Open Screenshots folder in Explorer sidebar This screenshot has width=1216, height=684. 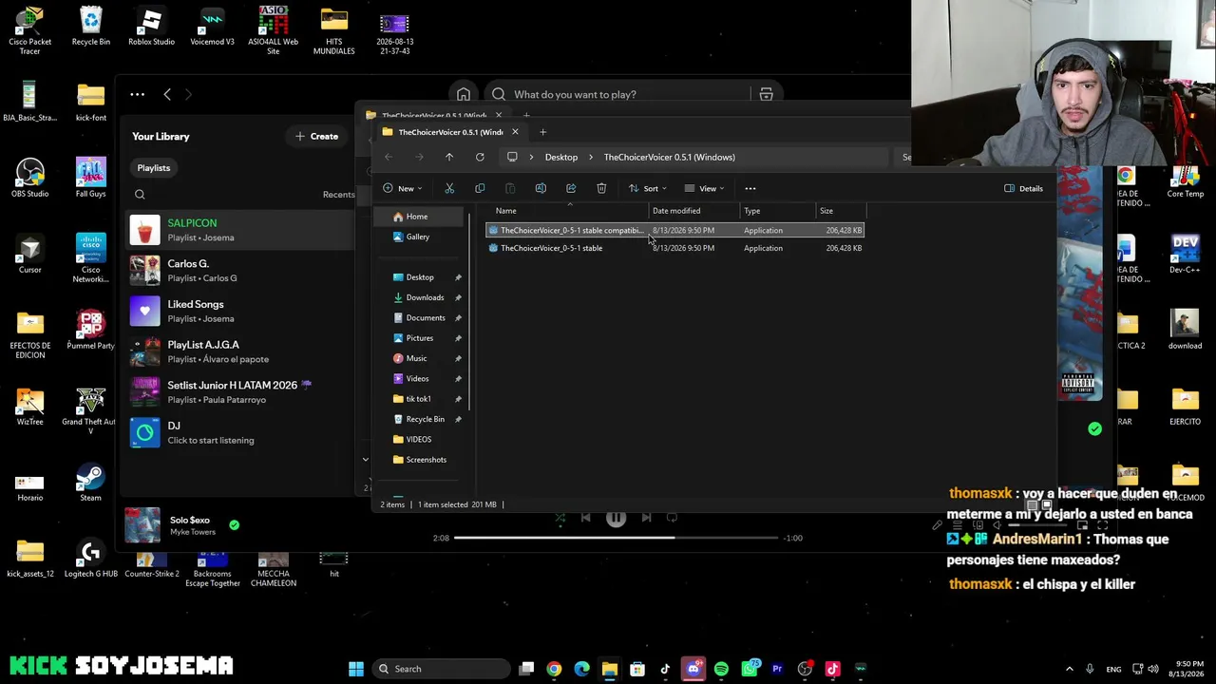426,460
